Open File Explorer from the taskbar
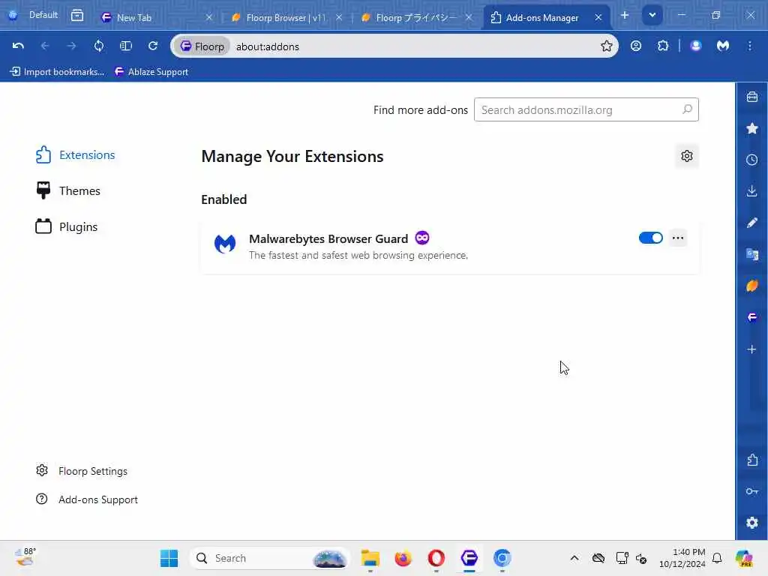The width and height of the screenshot is (768, 576). tap(370, 558)
